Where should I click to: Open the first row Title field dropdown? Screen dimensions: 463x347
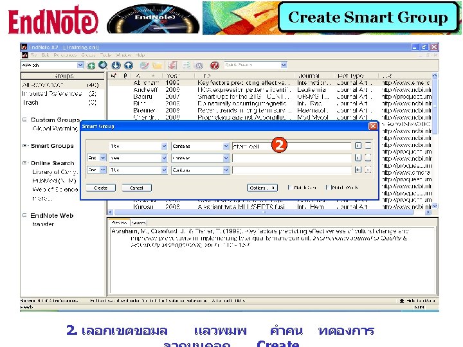[164, 146]
